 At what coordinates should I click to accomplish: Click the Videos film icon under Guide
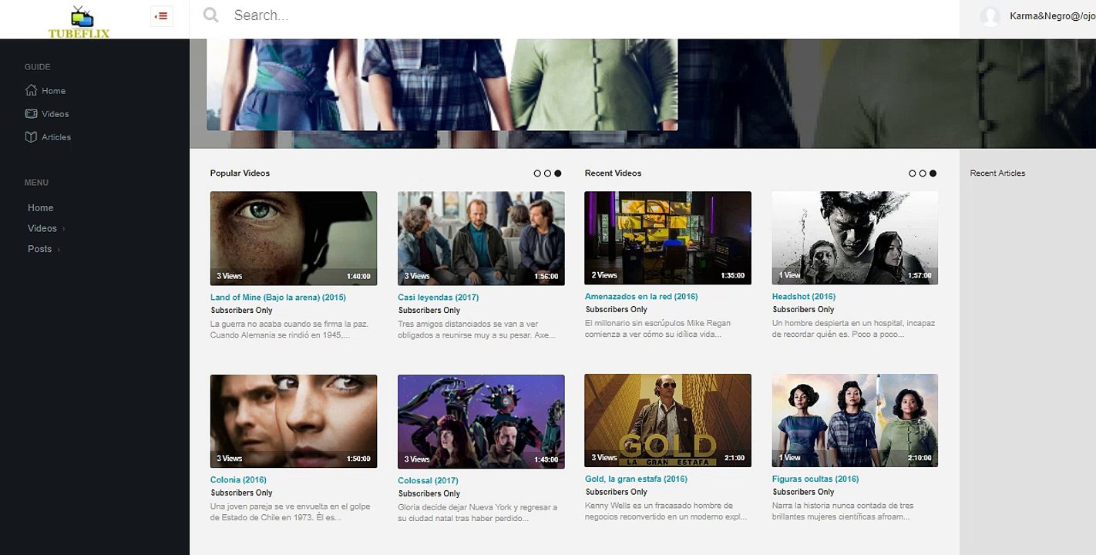tap(31, 113)
